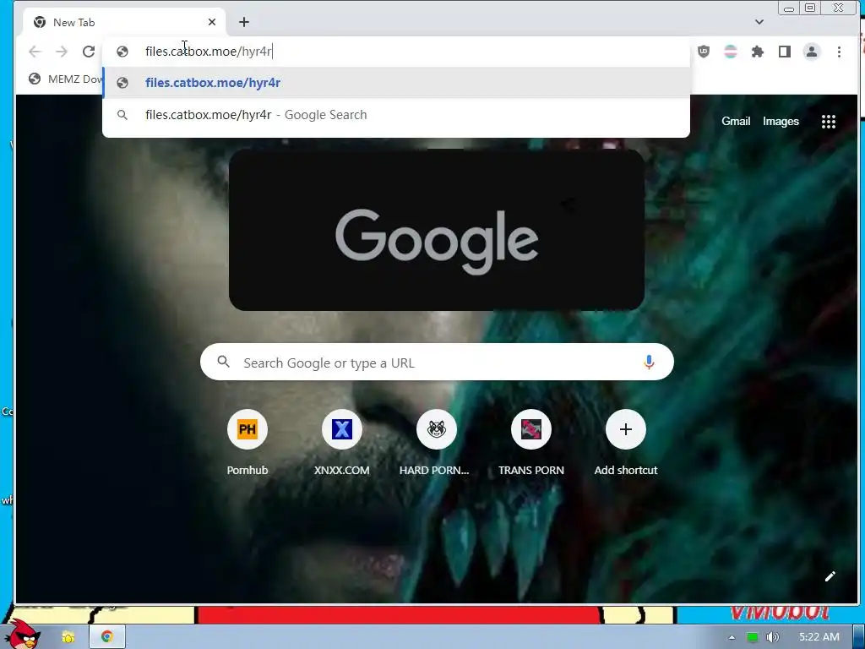Image resolution: width=865 pixels, height=649 pixels.
Task: Click inside the address bar text
Action: point(209,52)
